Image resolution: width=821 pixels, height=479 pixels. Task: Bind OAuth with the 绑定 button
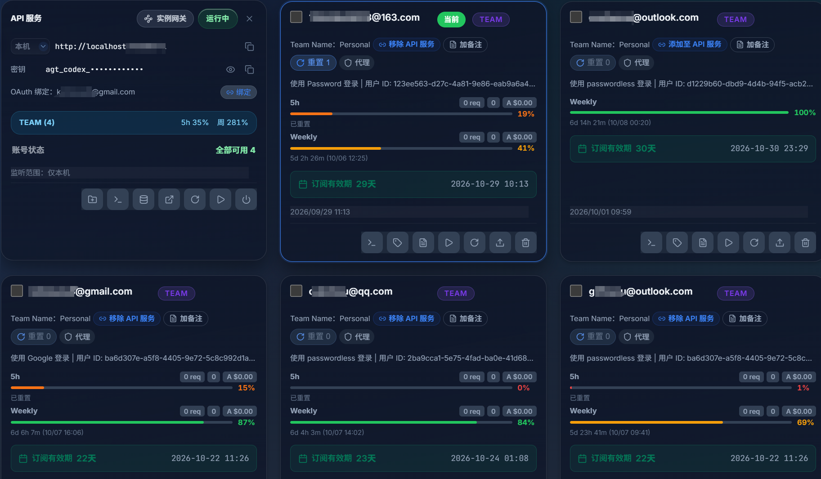238,92
